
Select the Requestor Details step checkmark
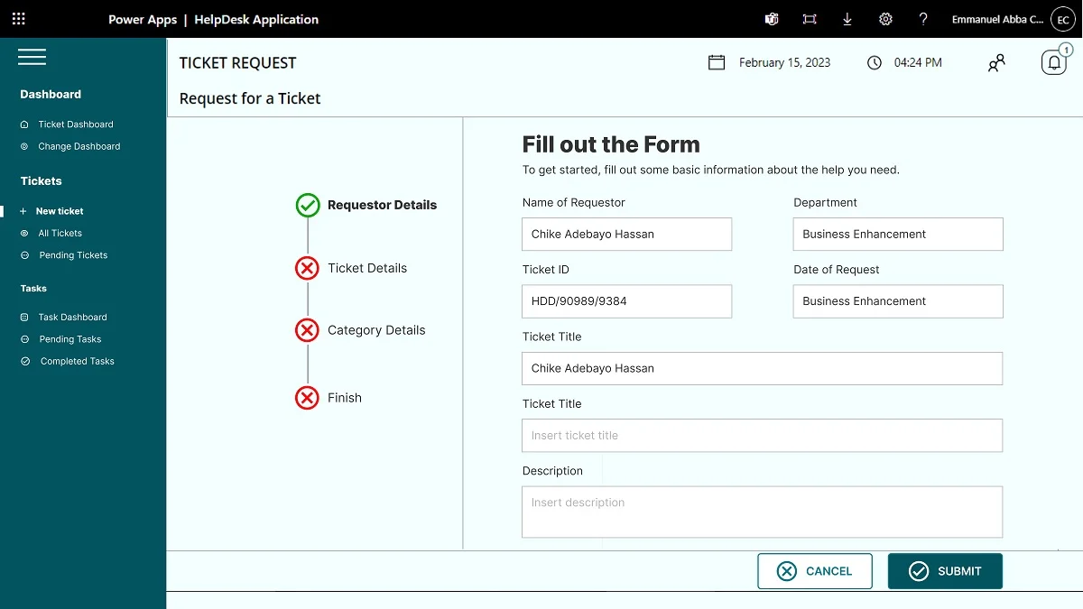308,206
